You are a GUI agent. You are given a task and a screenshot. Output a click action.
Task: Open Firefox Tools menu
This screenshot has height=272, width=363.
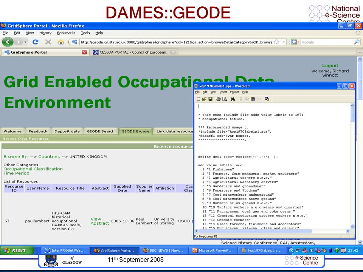[x=85, y=33]
